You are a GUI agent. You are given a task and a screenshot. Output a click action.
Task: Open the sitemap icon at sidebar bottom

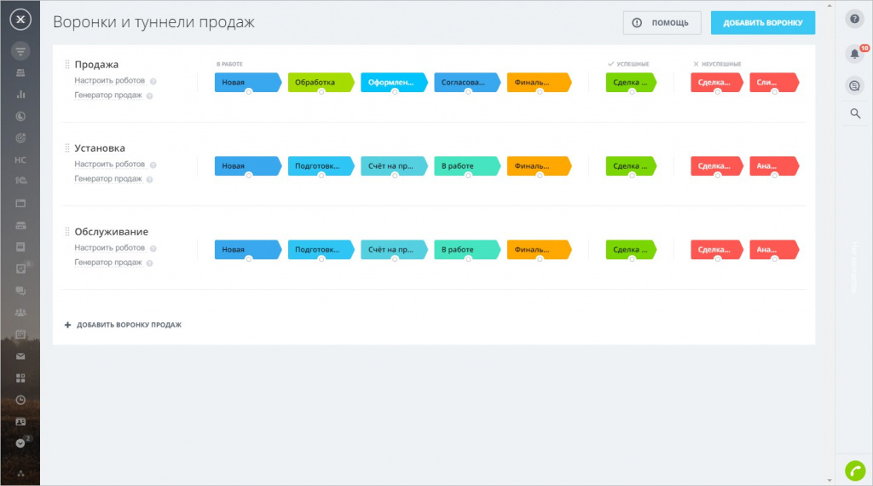tap(20, 474)
